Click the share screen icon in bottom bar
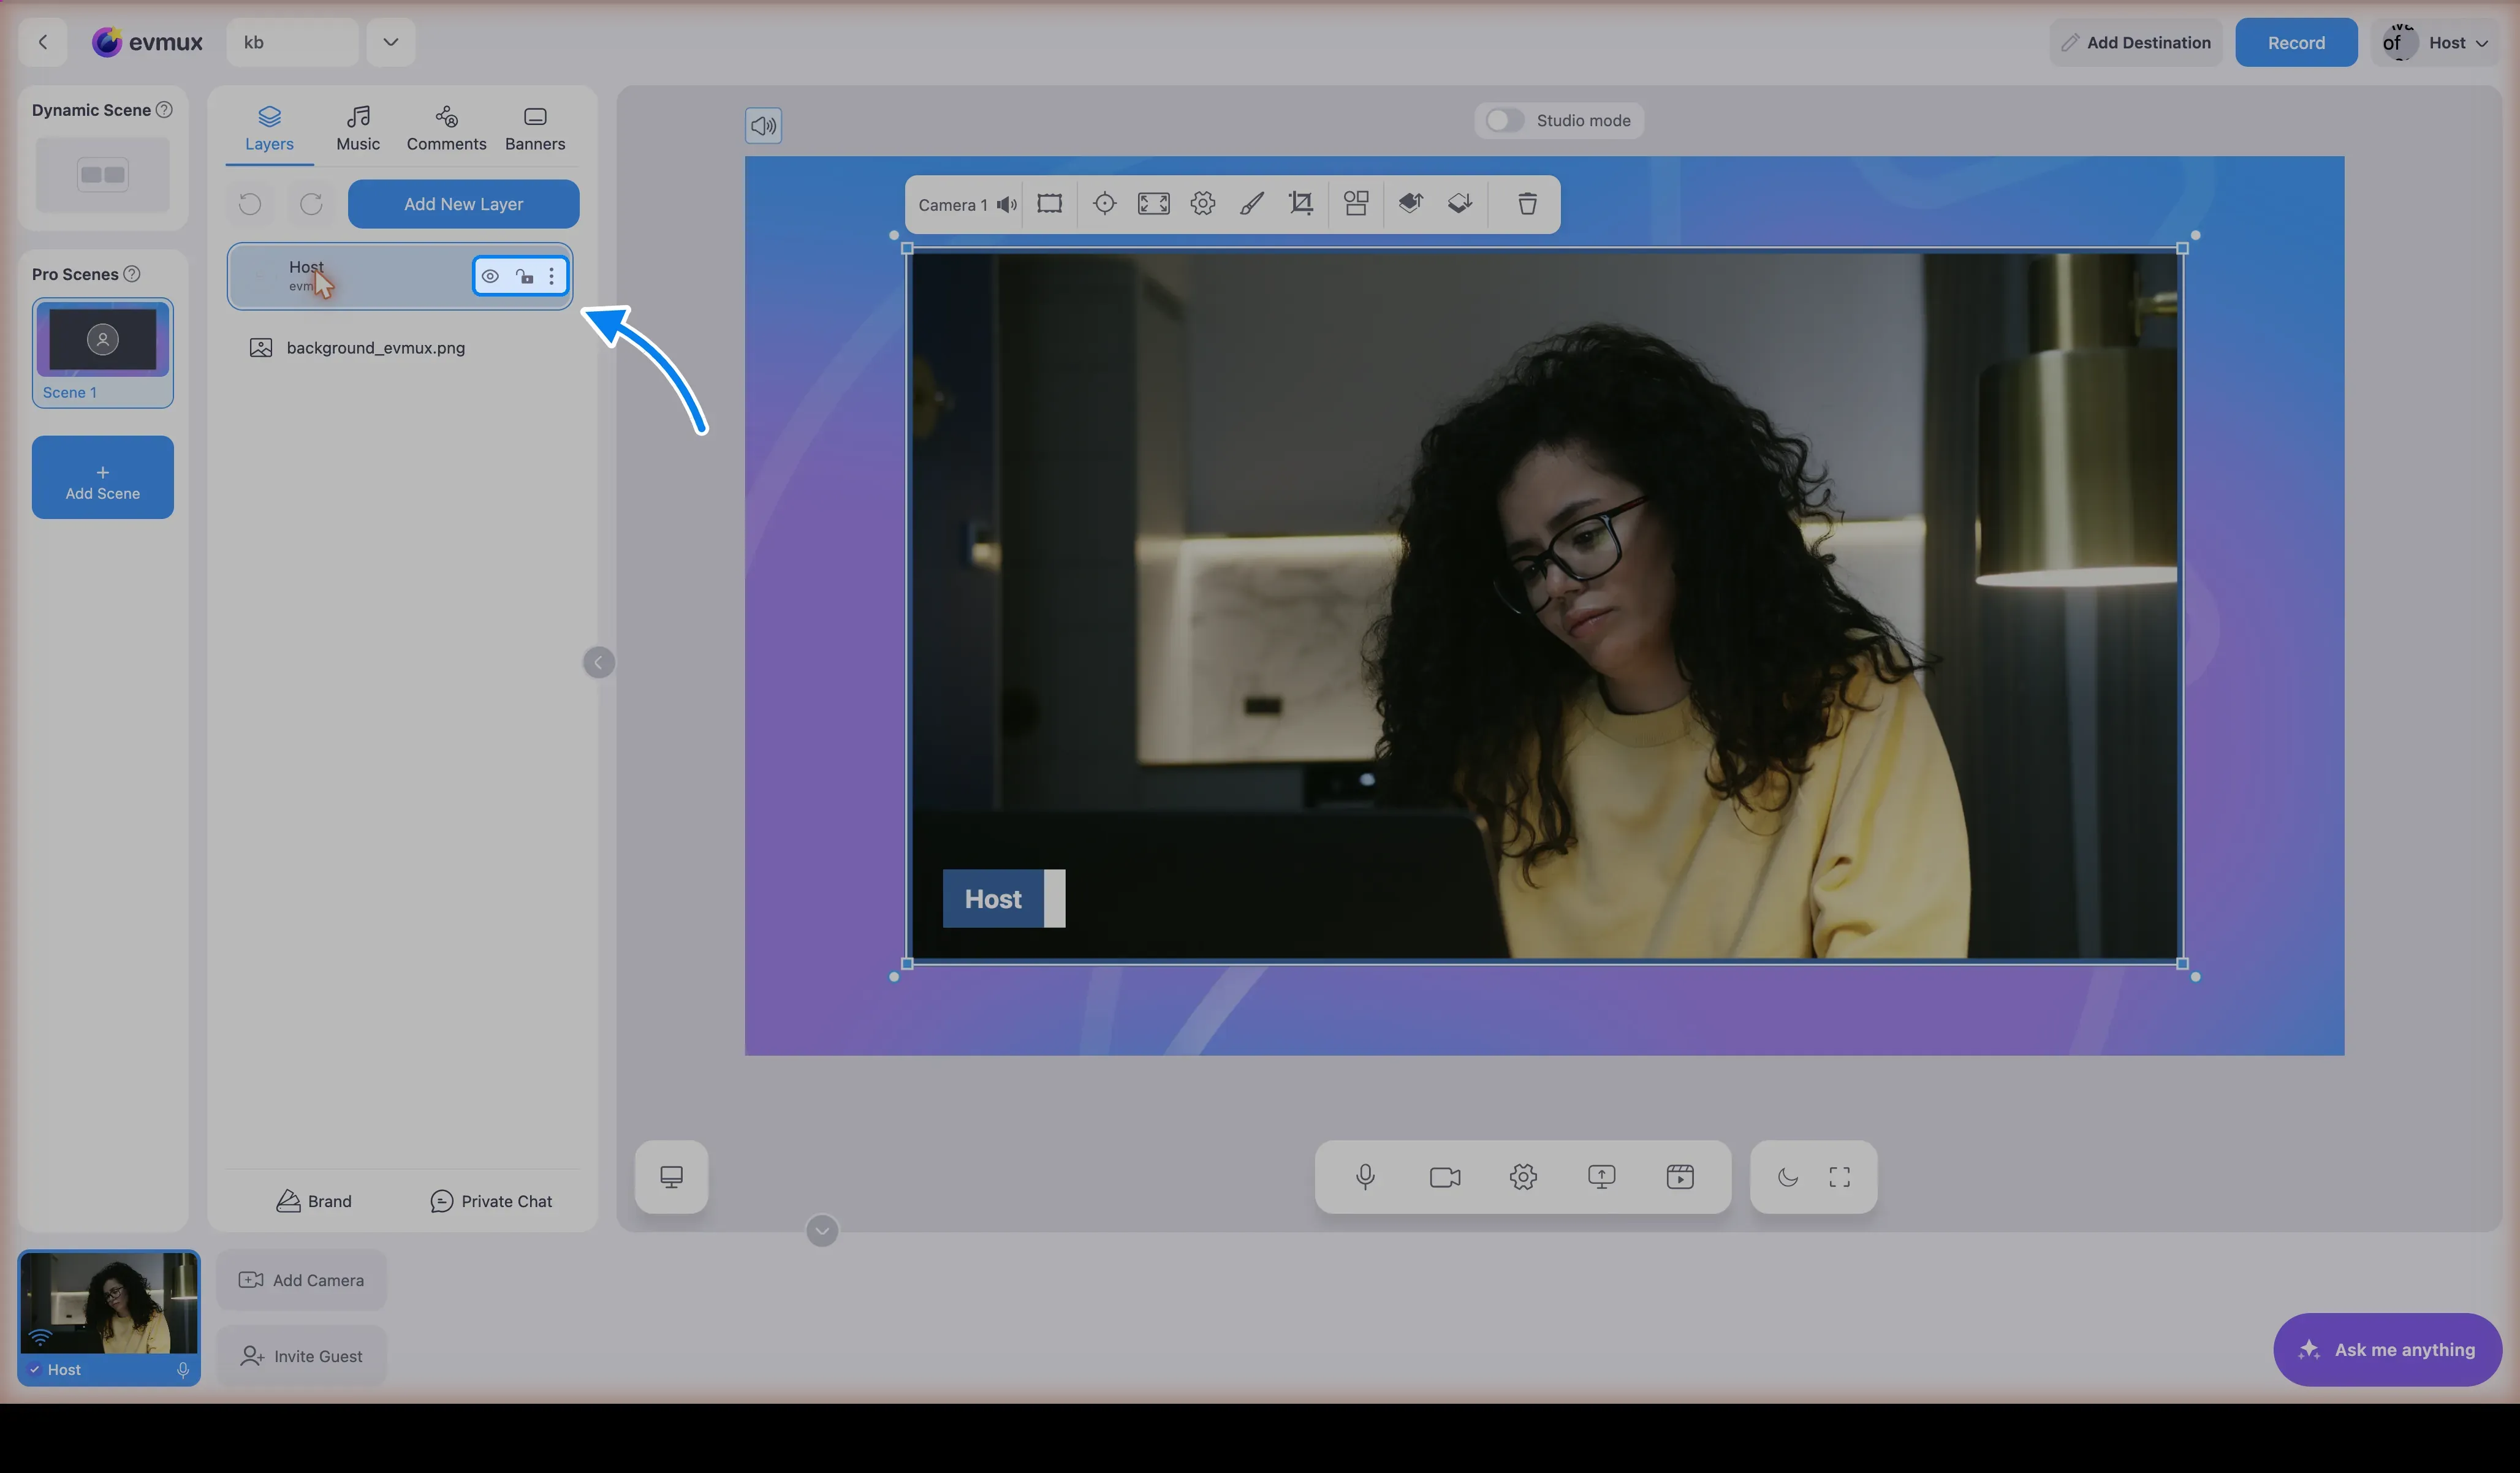This screenshot has height=1473, width=2520. [1601, 1177]
